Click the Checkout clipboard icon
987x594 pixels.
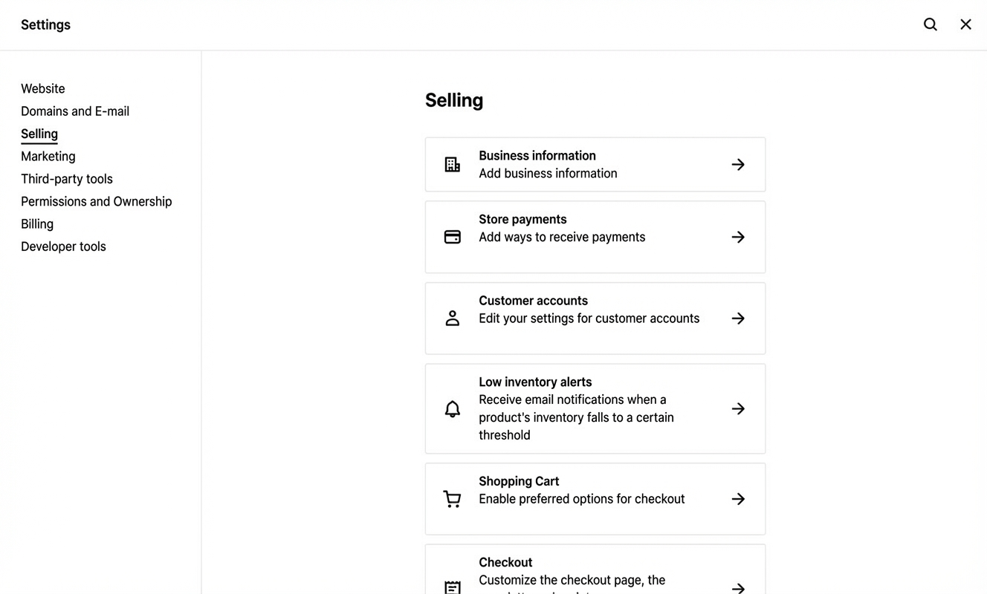[x=453, y=587]
